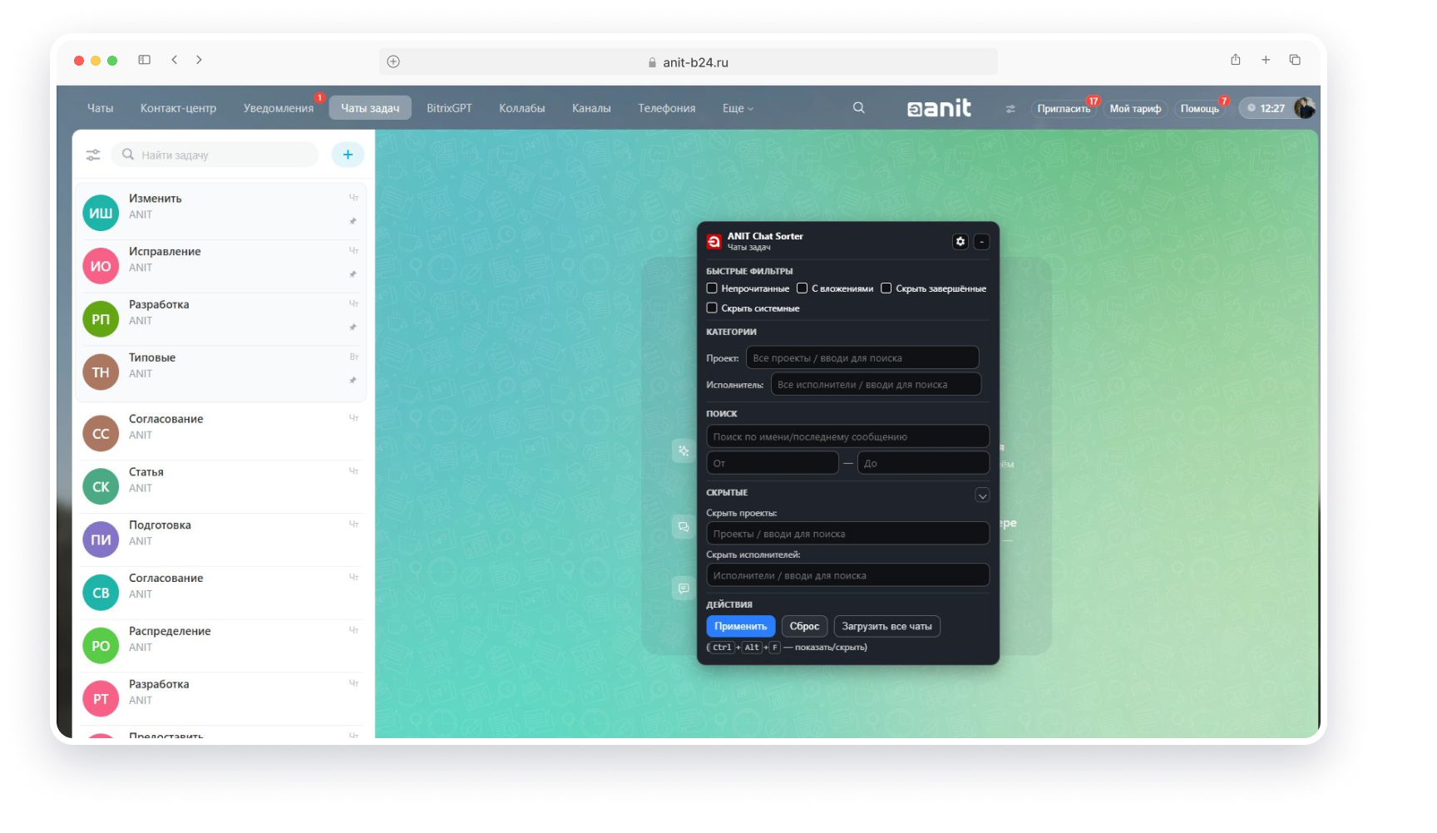Open the Подготовка task chat
Screen dimensions: 1437x833
click(x=220, y=533)
